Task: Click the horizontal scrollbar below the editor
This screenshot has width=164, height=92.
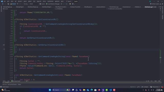Action: tap(82, 82)
